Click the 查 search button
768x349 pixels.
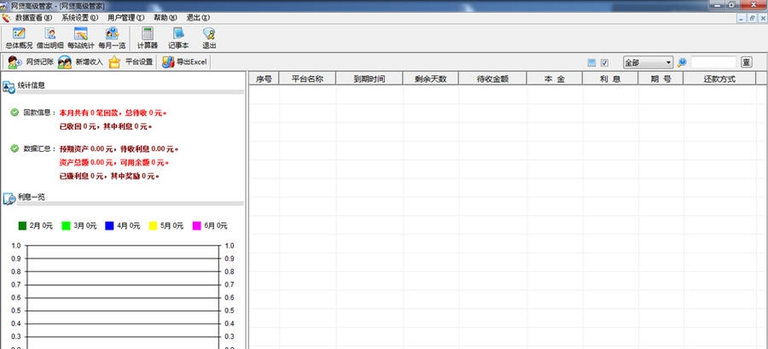tap(747, 62)
